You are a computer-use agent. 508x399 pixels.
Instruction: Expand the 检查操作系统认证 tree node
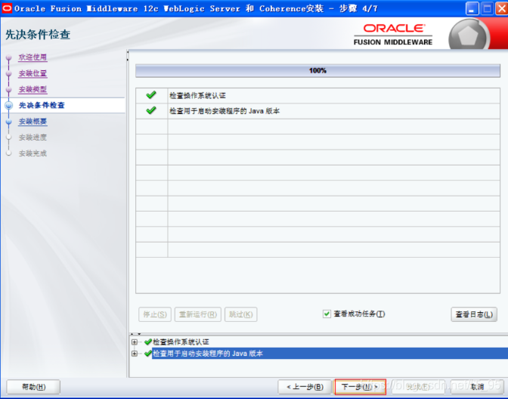pyautogui.click(x=135, y=342)
